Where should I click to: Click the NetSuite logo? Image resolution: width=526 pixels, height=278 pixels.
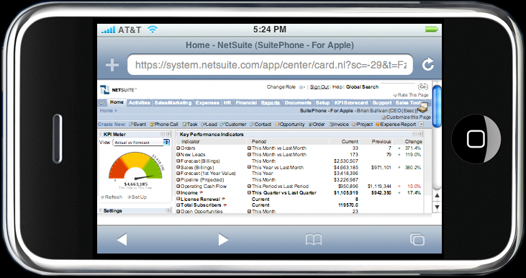(118, 90)
